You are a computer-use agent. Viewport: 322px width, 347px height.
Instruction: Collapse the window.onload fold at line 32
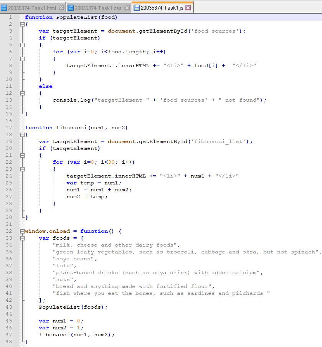pos(22,231)
